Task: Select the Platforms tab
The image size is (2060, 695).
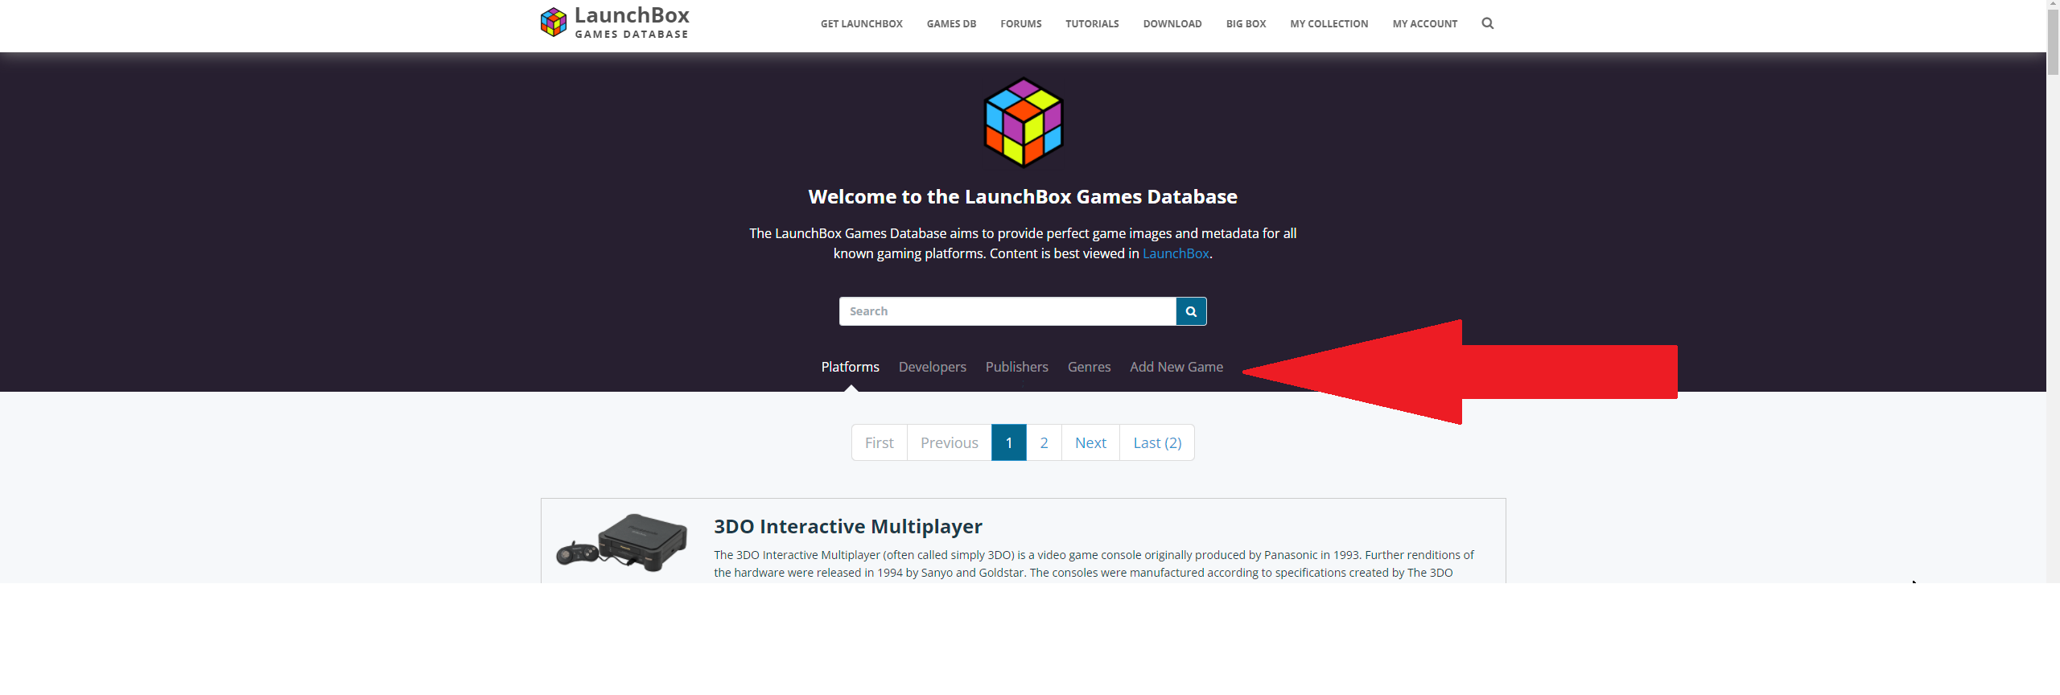Action: click(850, 367)
